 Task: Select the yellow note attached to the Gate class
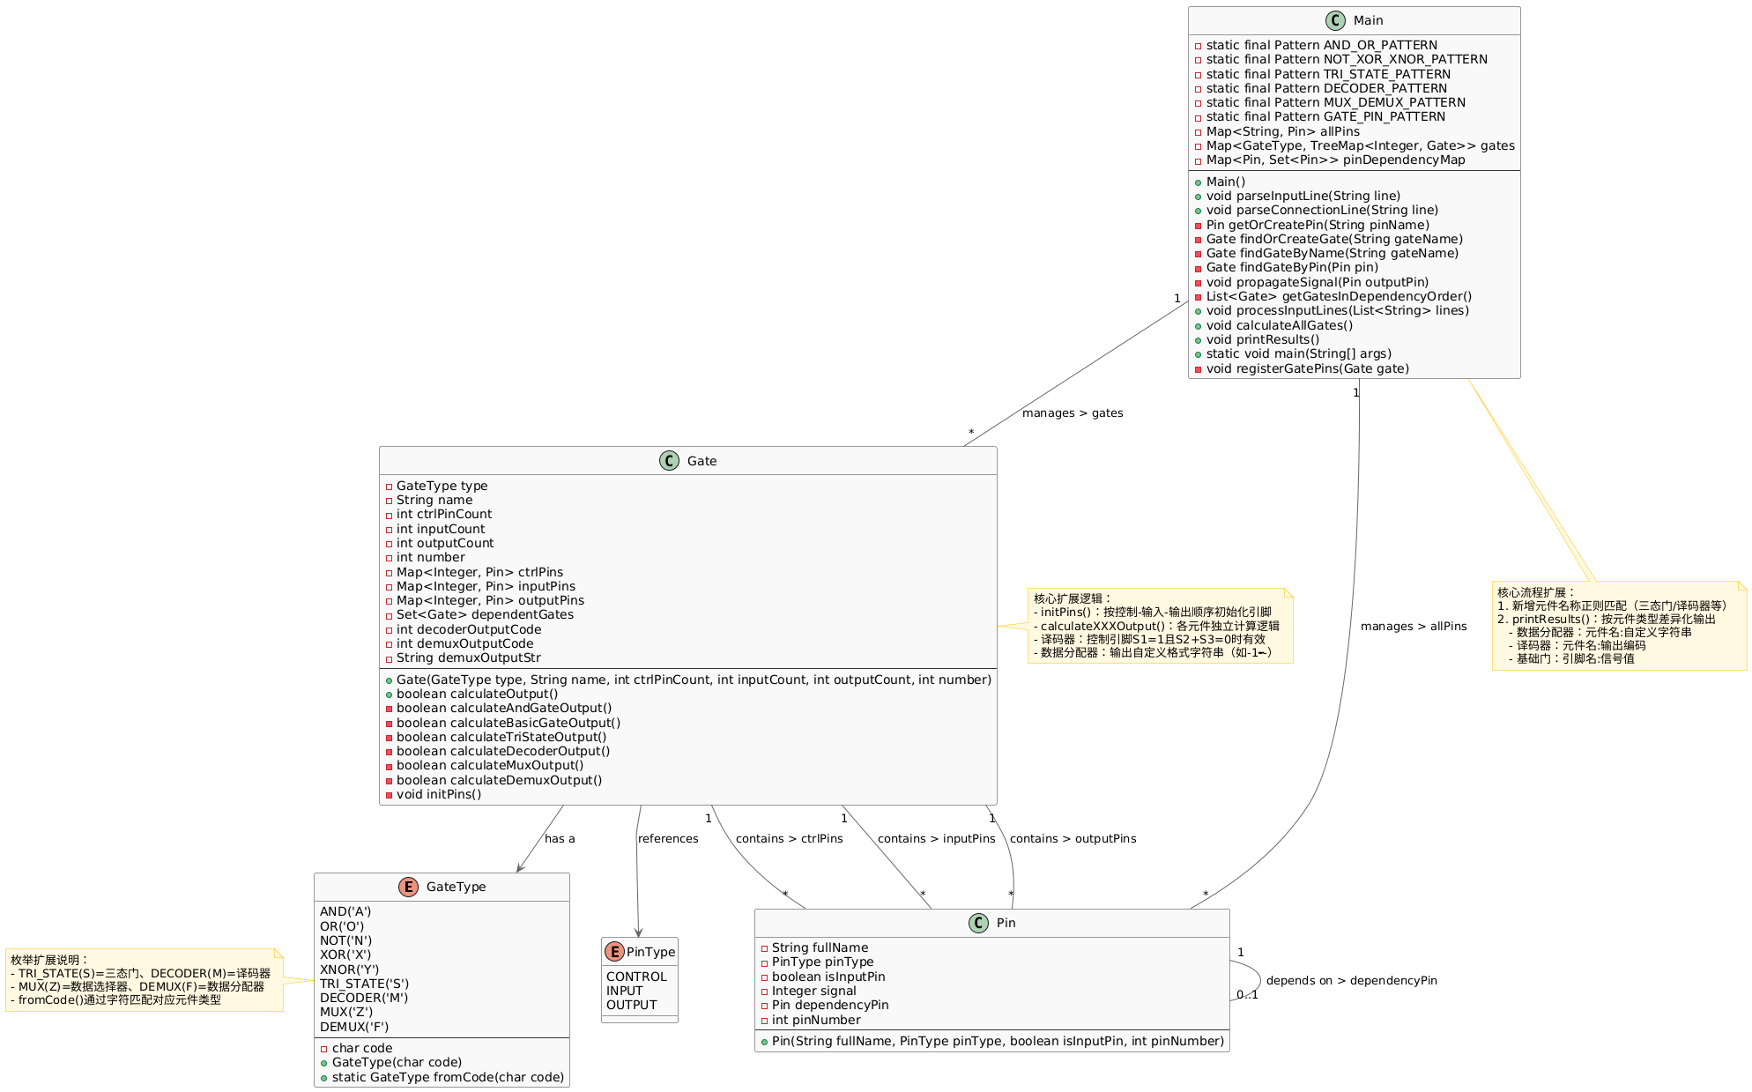(x=1159, y=625)
